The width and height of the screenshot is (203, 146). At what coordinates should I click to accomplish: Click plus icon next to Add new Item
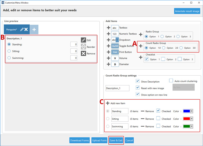pyautogui.click(x=108, y=103)
